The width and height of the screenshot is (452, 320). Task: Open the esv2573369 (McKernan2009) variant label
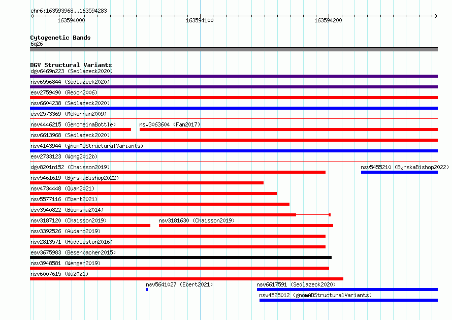(69, 114)
